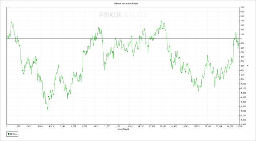Click the x-axis tick label 14,737

[x=140, y=126]
